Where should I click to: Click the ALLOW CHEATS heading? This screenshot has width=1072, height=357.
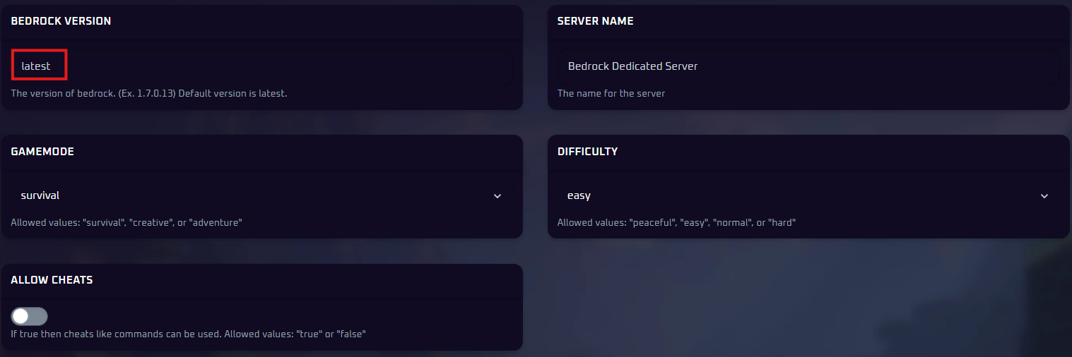tap(52, 280)
